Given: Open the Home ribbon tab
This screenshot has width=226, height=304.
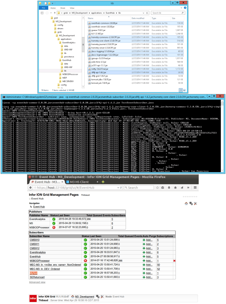Looking at the screenshot, I should click(53, 8).
